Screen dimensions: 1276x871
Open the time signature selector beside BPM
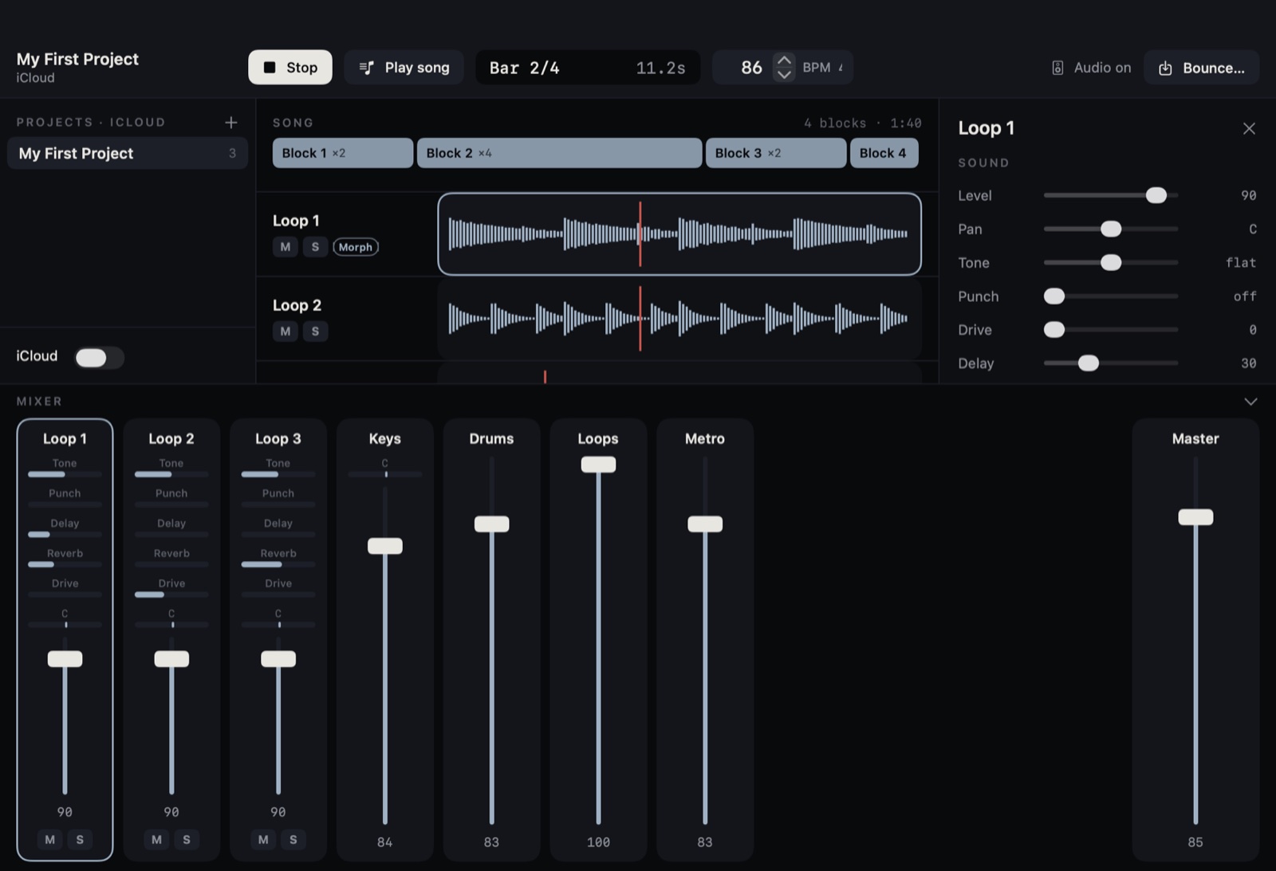[841, 68]
